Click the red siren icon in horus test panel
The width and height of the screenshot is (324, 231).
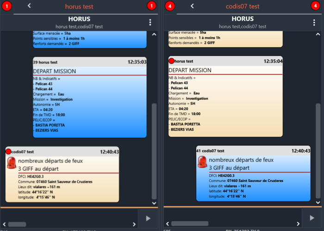click(11, 162)
